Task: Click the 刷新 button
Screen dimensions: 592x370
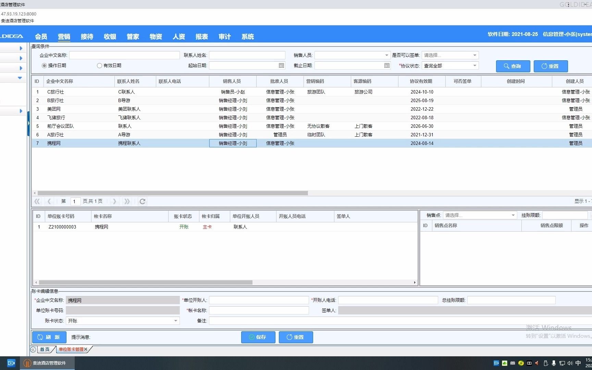Action: click(x=49, y=337)
